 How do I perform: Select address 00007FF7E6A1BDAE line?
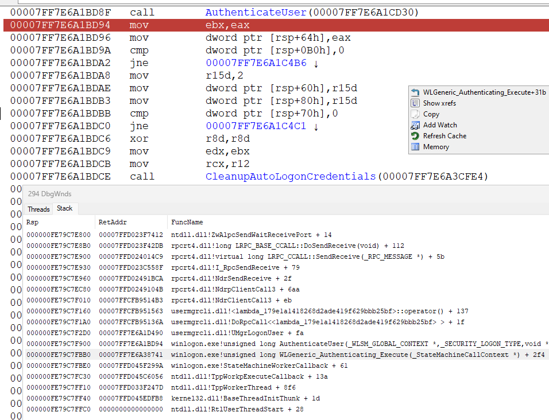pyautogui.click(x=60, y=88)
